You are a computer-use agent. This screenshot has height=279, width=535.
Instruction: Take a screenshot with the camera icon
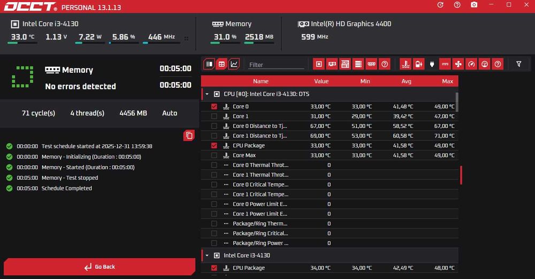[474, 5]
